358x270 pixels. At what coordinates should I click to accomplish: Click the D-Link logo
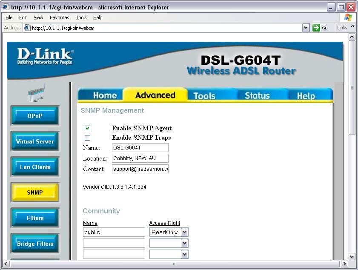pos(45,56)
